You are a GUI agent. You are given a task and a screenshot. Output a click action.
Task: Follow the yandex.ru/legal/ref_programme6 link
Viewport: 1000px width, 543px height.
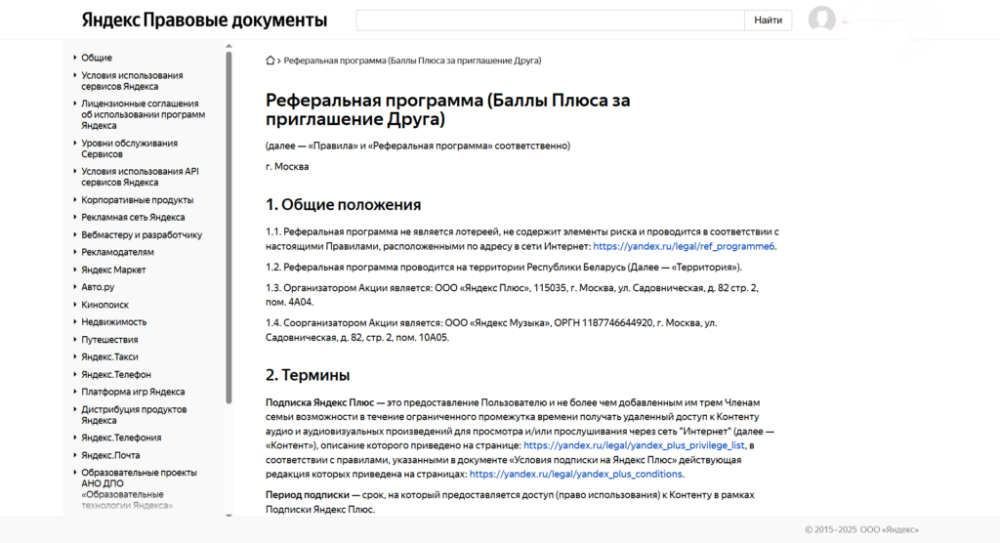click(x=684, y=246)
